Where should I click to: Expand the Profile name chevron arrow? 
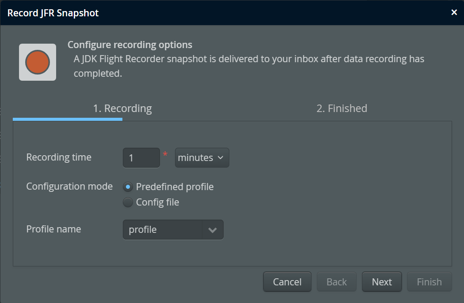(213, 230)
